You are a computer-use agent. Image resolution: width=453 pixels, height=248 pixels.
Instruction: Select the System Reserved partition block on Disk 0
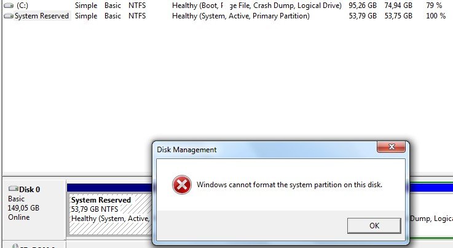[x=111, y=214]
